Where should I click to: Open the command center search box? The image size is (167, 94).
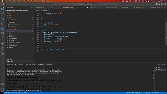(x=87, y=4)
